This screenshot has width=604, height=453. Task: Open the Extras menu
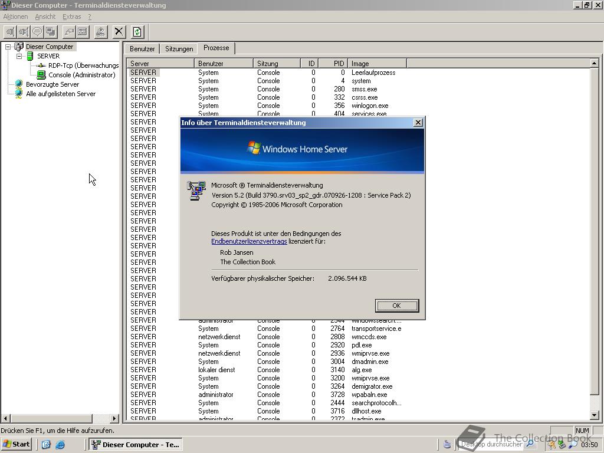point(71,17)
